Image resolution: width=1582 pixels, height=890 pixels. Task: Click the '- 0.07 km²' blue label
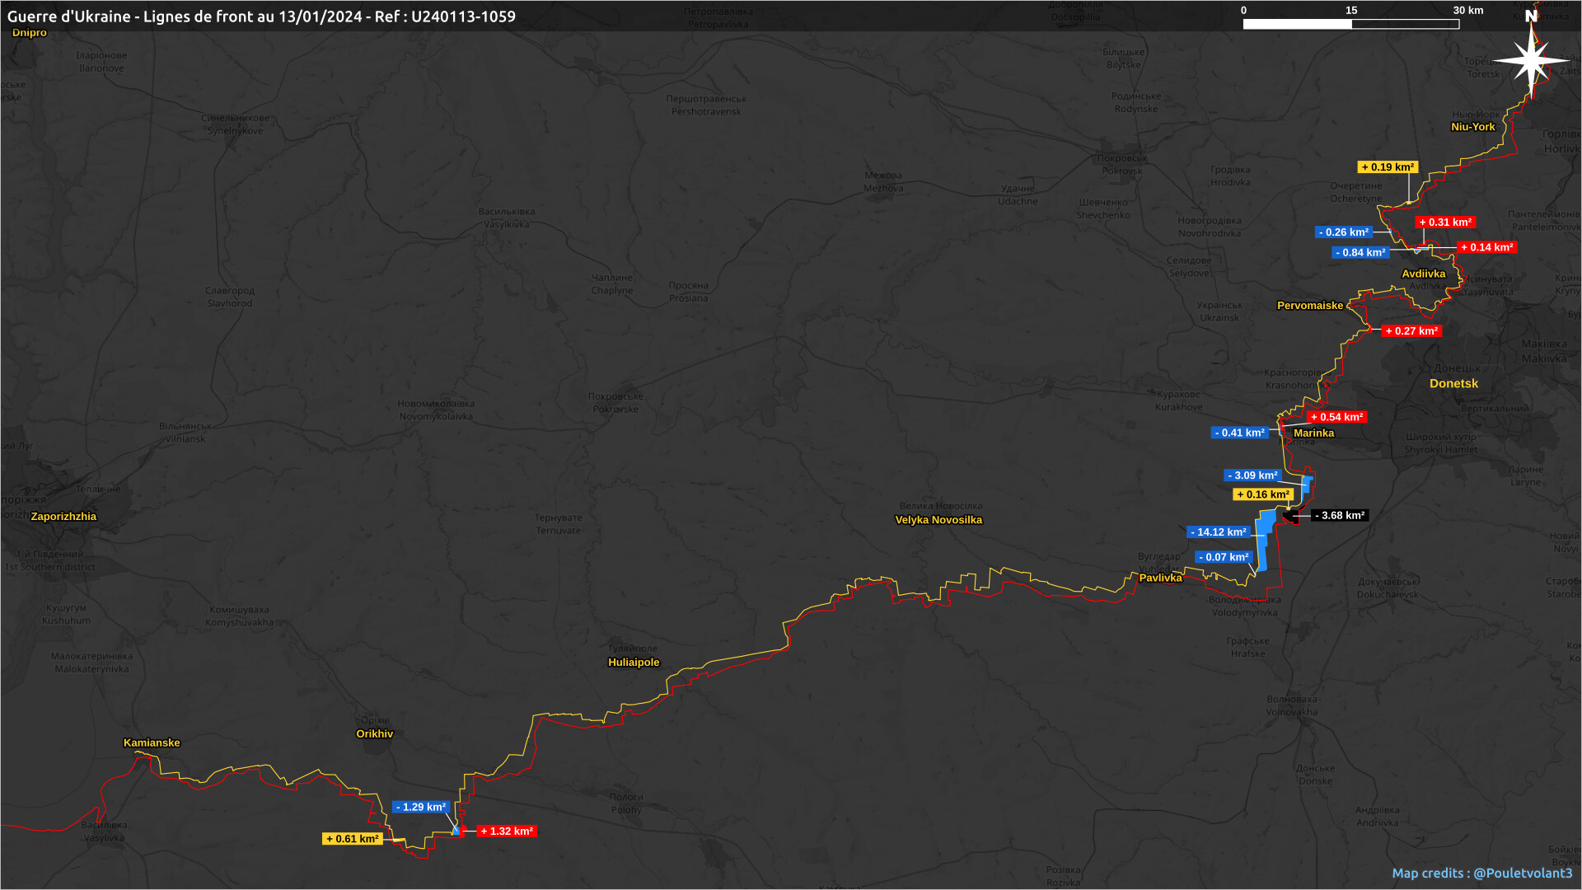click(1224, 557)
